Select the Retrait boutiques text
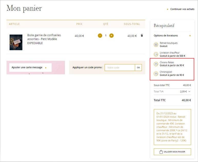This screenshot has width=198, height=162. coord(169,43)
